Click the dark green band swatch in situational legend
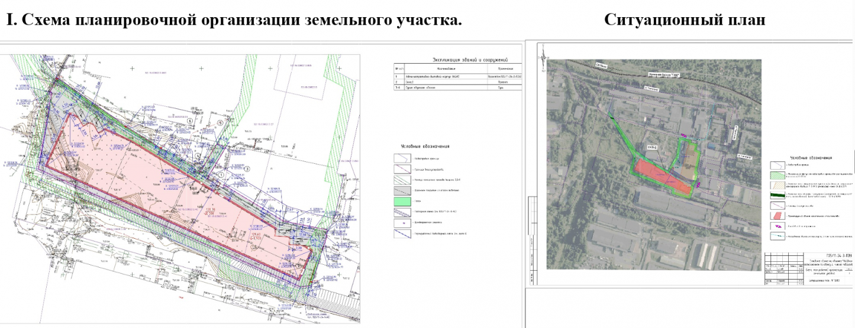The width and height of the screenshot is (855, 328). tap(777, 195)
